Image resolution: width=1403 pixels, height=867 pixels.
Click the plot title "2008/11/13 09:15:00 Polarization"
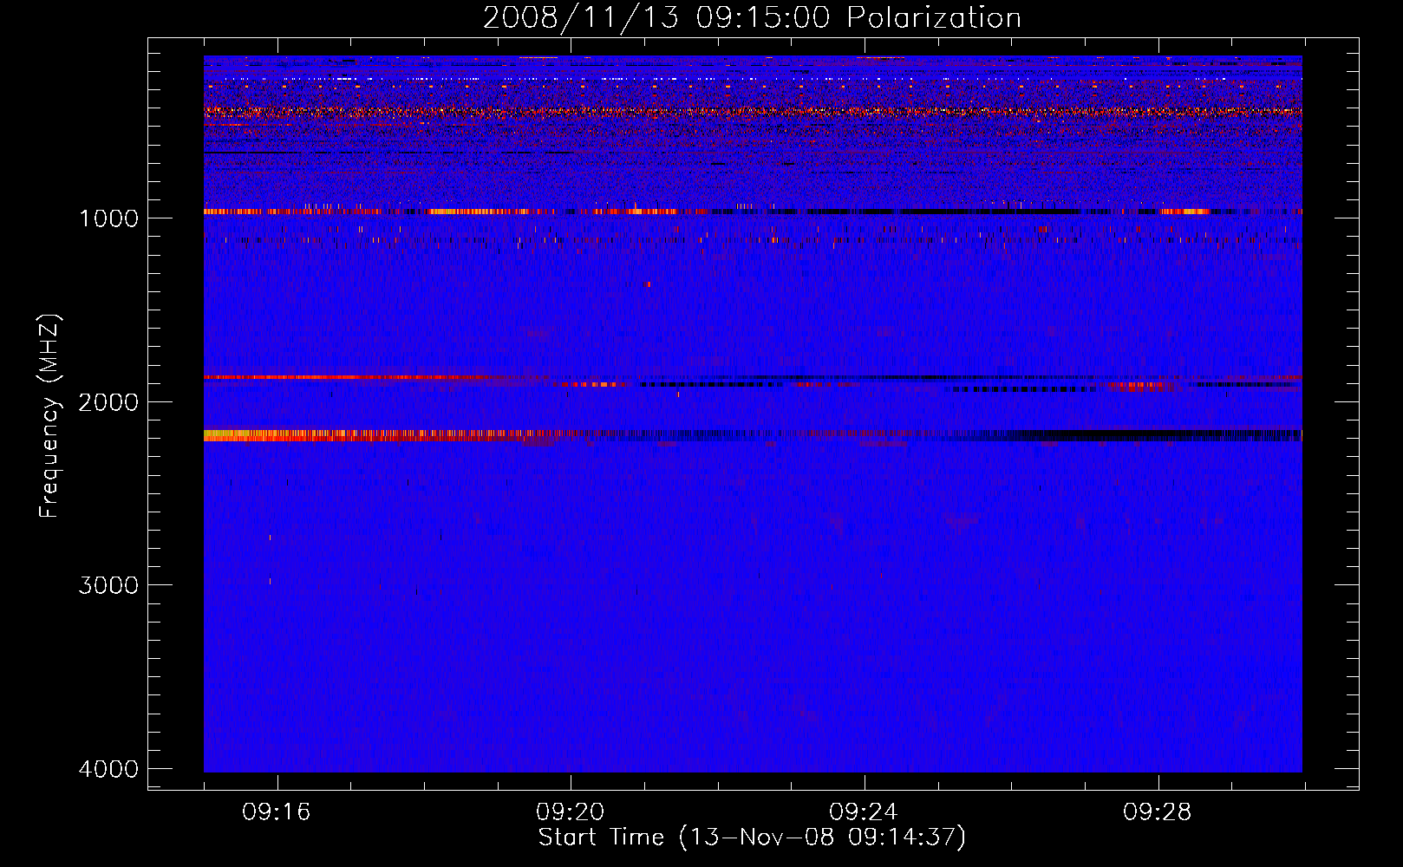coord(752,17)
